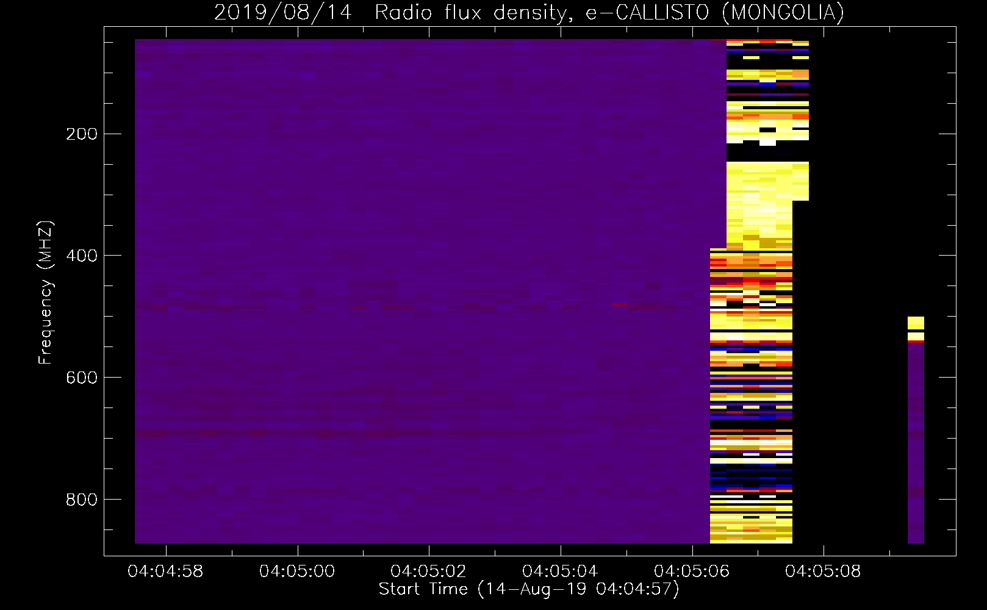Image resolution: width=987 pixels, height=610 pixels.
Task: Click the time label 04:05:06
Action: [x=692, y=572]
